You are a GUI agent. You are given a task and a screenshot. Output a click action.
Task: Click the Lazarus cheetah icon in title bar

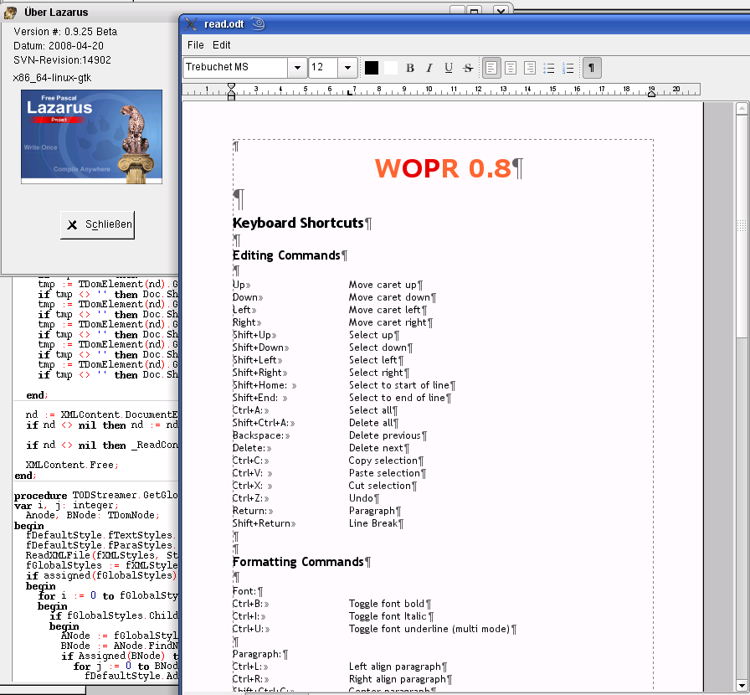click(11, 13)
